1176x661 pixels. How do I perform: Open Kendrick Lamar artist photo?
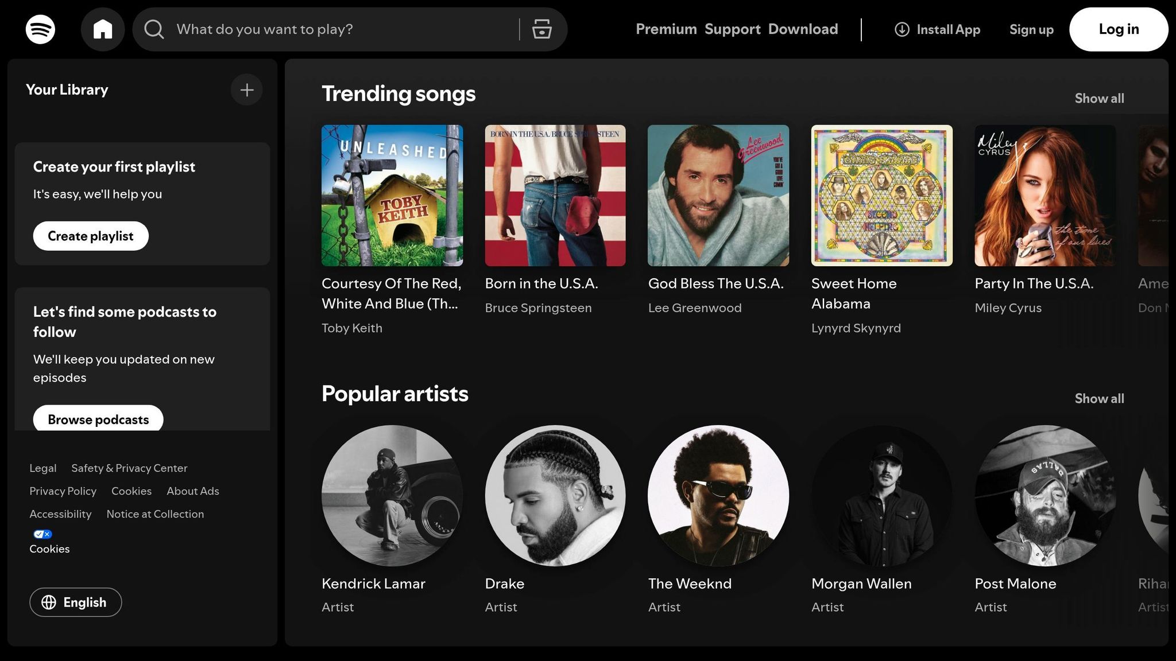[x=392, y=496]
